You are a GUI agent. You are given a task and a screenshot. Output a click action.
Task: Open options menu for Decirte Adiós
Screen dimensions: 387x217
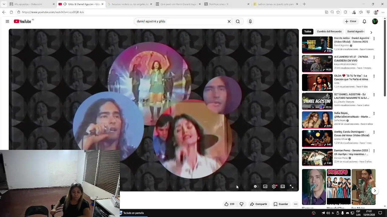(374, 39)
